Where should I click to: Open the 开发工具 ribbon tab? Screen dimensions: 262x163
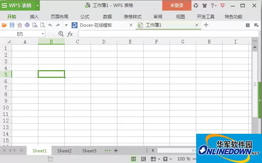pyautogui.click(x=206, y=17)
